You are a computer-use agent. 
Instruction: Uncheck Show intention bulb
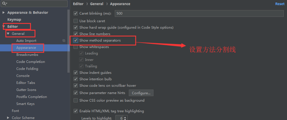click(x=75, y=79)
